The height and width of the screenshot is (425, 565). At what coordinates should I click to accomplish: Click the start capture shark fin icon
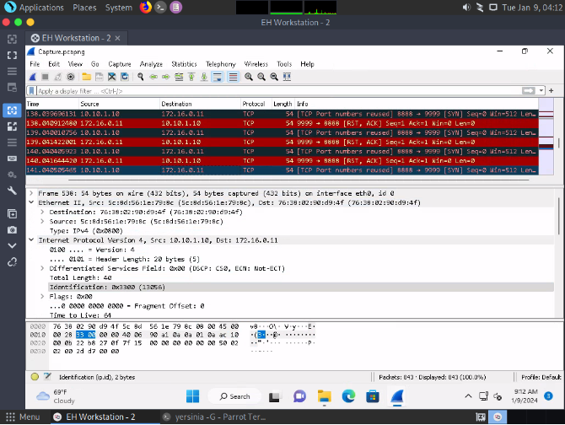[x=34, y=77]
